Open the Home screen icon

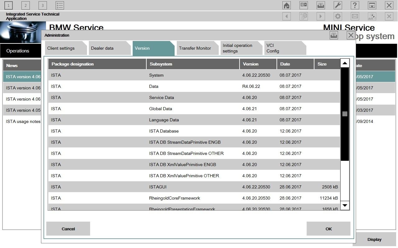[286, 5]
